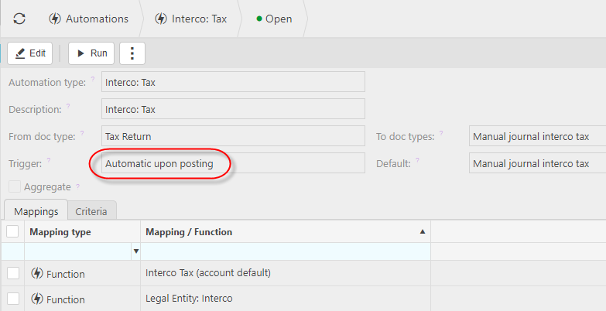Show help icon next to Trigger
This screenshot has width=606, height=311.
49,160
